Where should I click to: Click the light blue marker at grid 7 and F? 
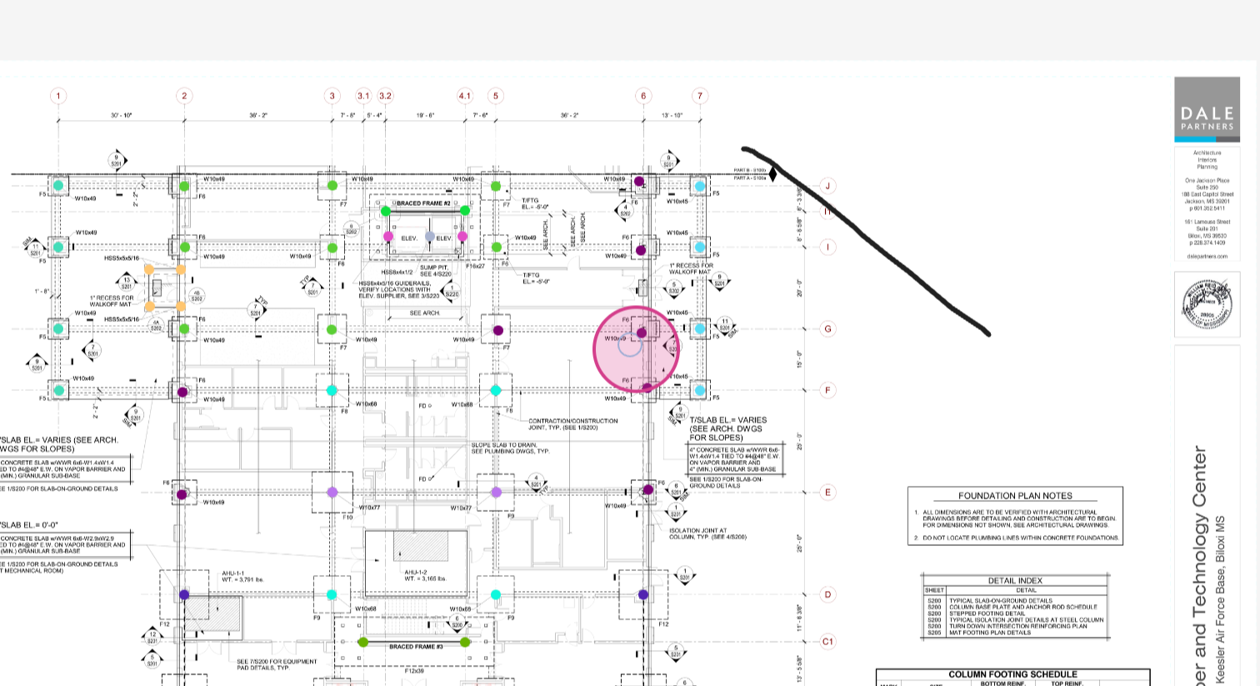(x=700, y=390)
